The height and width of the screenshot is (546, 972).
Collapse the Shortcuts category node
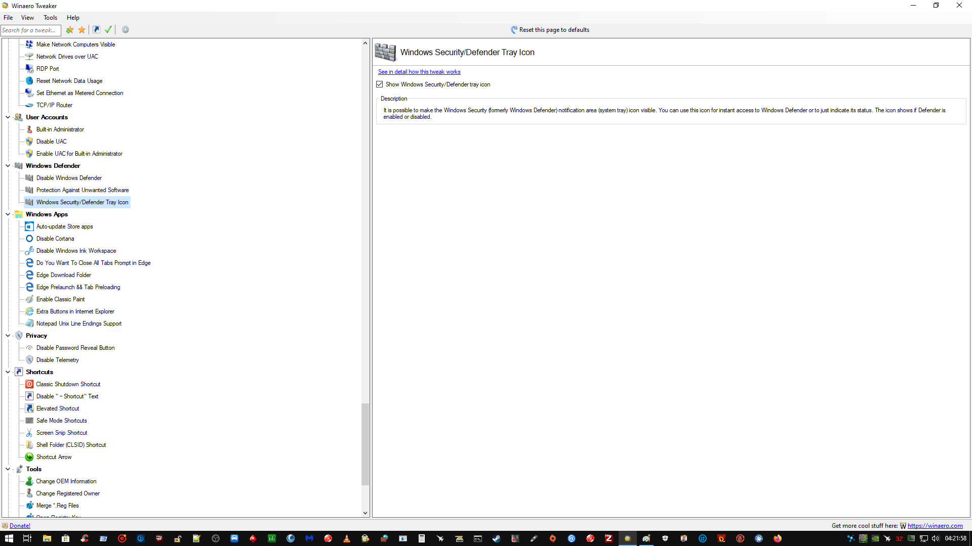tap(8, 372)
